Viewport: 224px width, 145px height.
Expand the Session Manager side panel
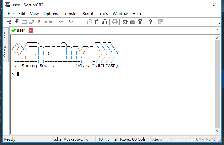(x=5, y=45)
